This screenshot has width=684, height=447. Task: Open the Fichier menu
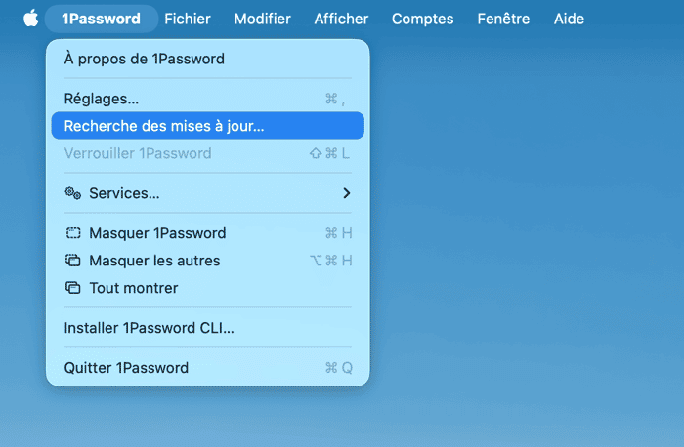[x=188, y=19]
